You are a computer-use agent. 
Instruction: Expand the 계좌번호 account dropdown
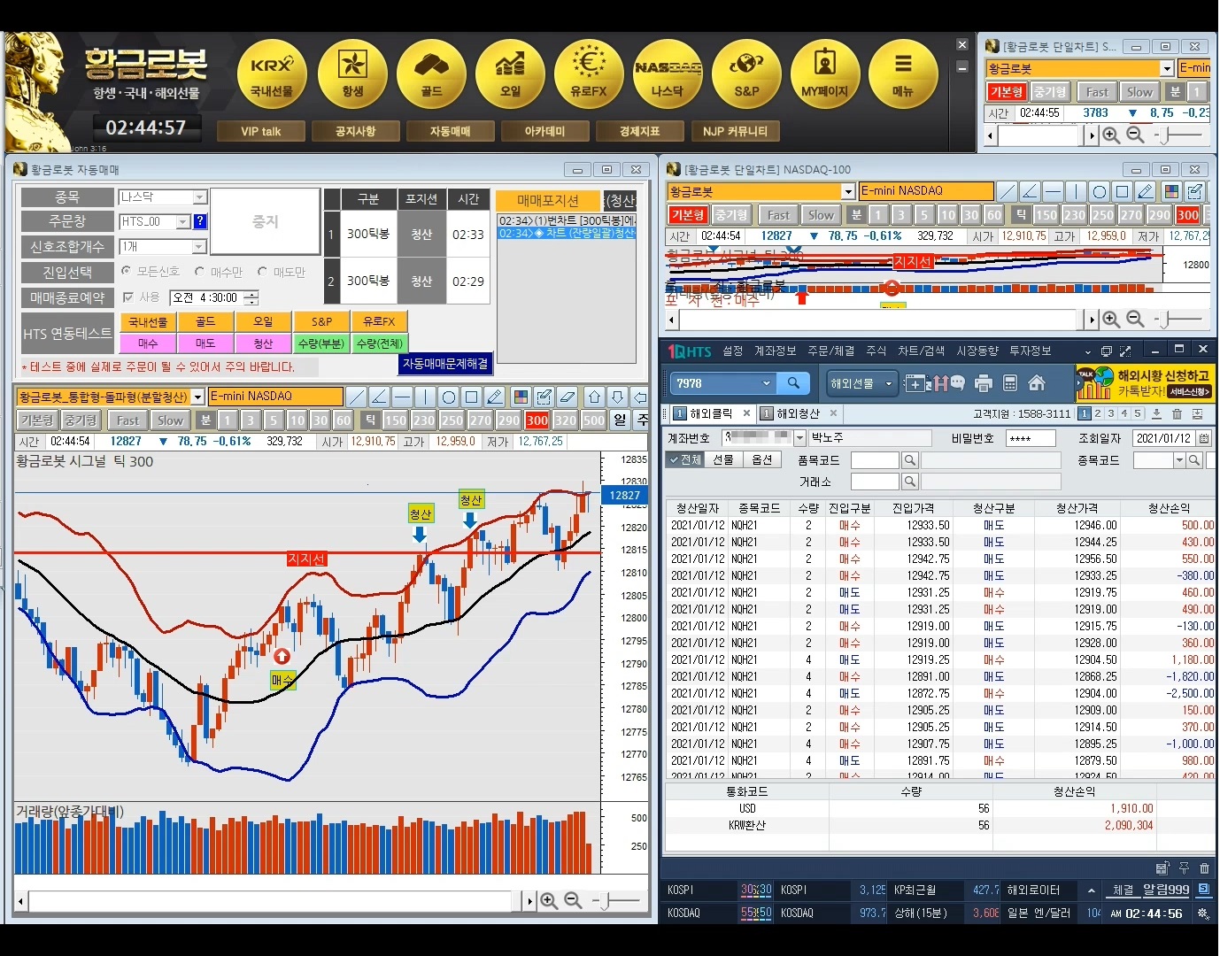(x=800, y=438)
